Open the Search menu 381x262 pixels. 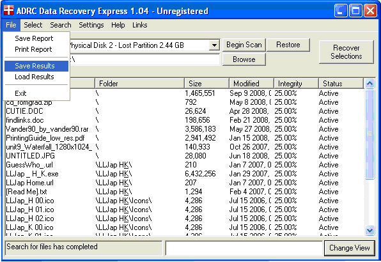click(61, 25)
